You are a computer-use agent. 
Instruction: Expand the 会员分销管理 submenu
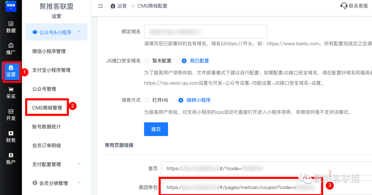click(79, 183)
